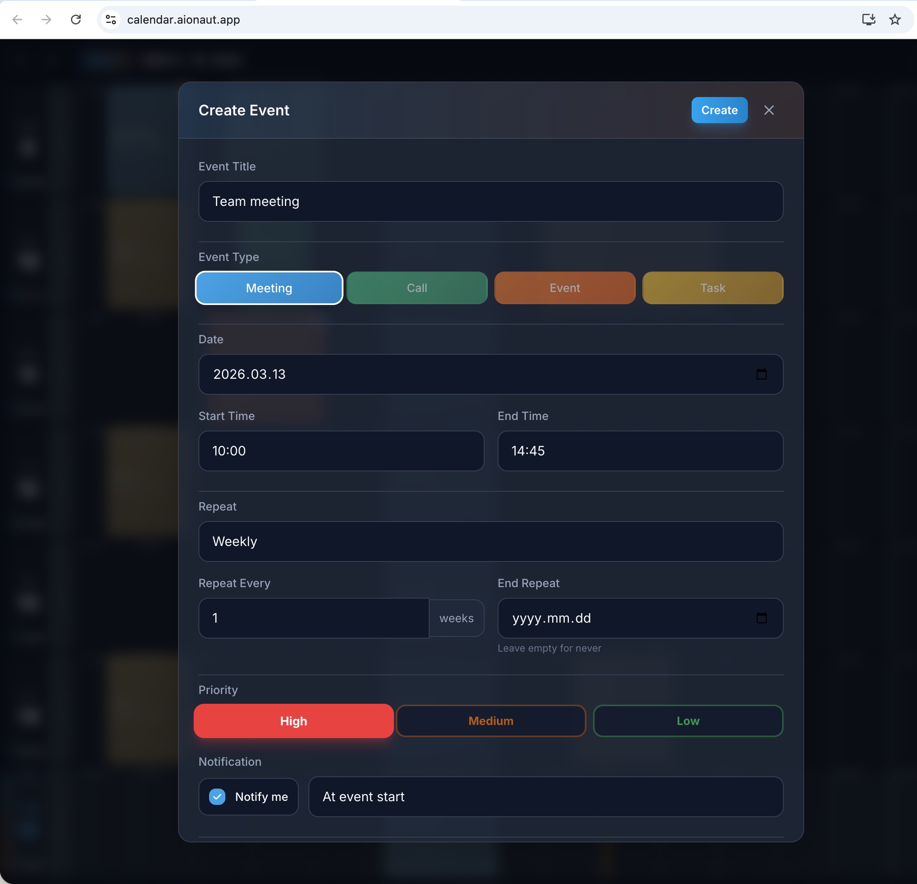Open the date picker on the Date field
Screen dimensions: 917x884
[762, 374]
